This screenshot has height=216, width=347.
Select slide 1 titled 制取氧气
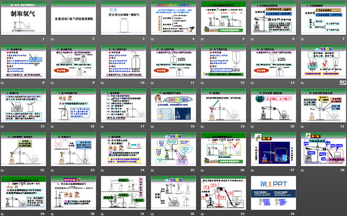[x=24, y=17]
